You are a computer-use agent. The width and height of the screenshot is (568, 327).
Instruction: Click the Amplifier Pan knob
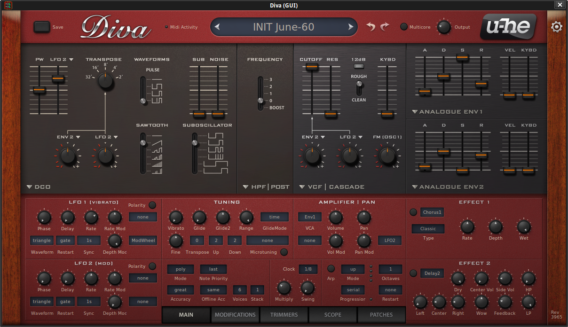click(x=364, y=217)
